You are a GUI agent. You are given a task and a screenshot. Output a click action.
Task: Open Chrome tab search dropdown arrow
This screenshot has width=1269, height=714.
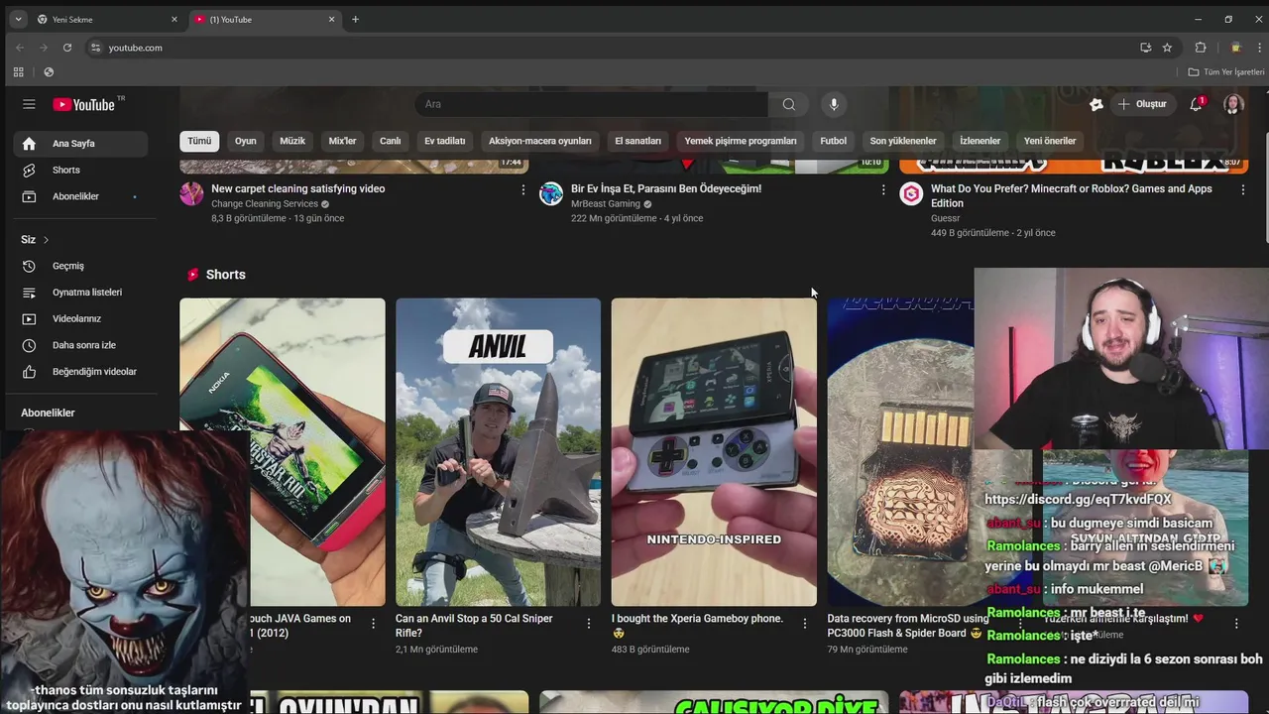point(18,19)
